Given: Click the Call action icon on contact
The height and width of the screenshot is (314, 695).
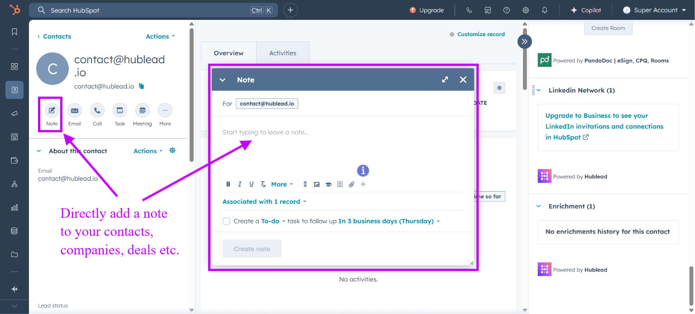Looking at the screenshot, I should [97, 110].
